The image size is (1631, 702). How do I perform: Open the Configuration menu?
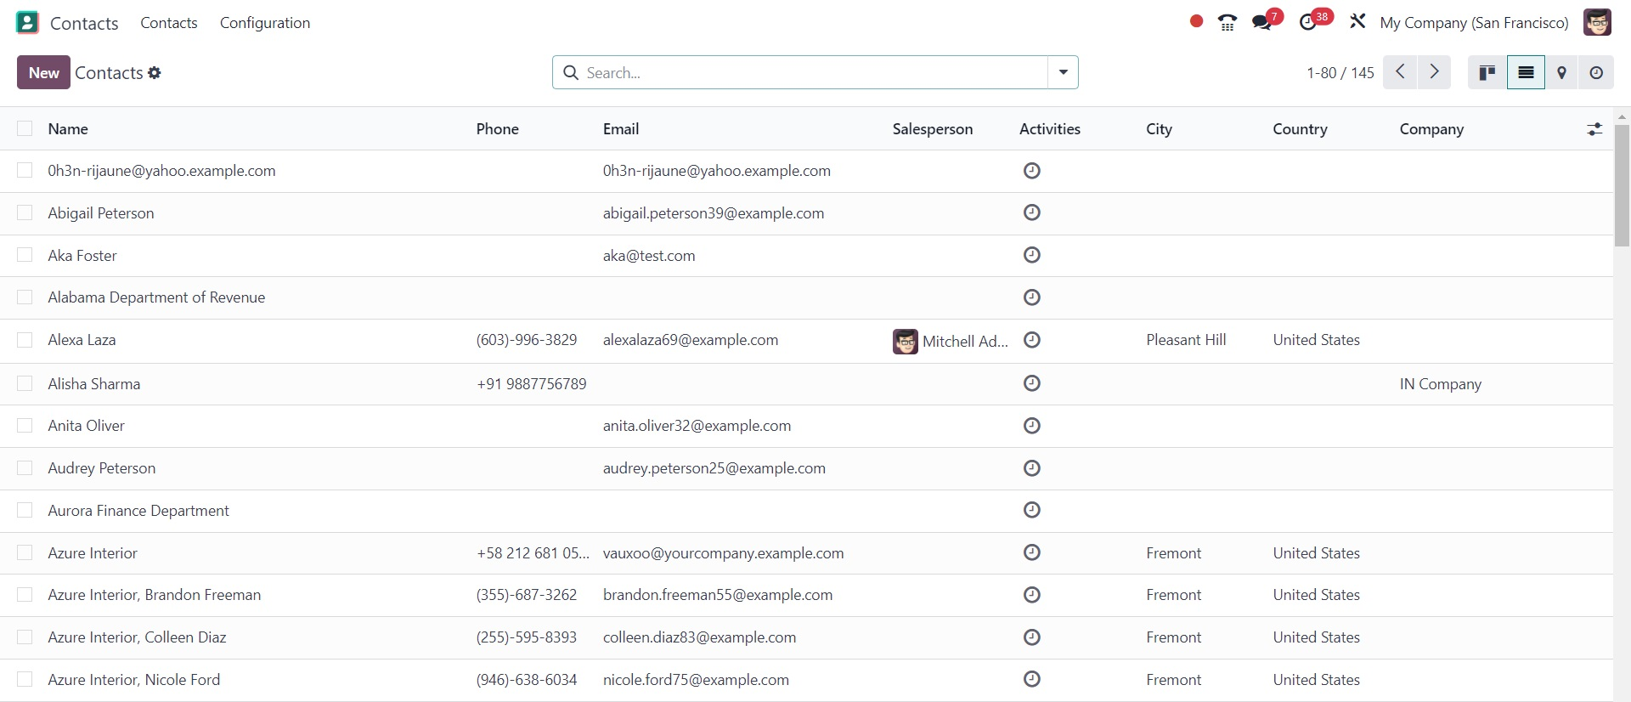[x=265, y=23]
